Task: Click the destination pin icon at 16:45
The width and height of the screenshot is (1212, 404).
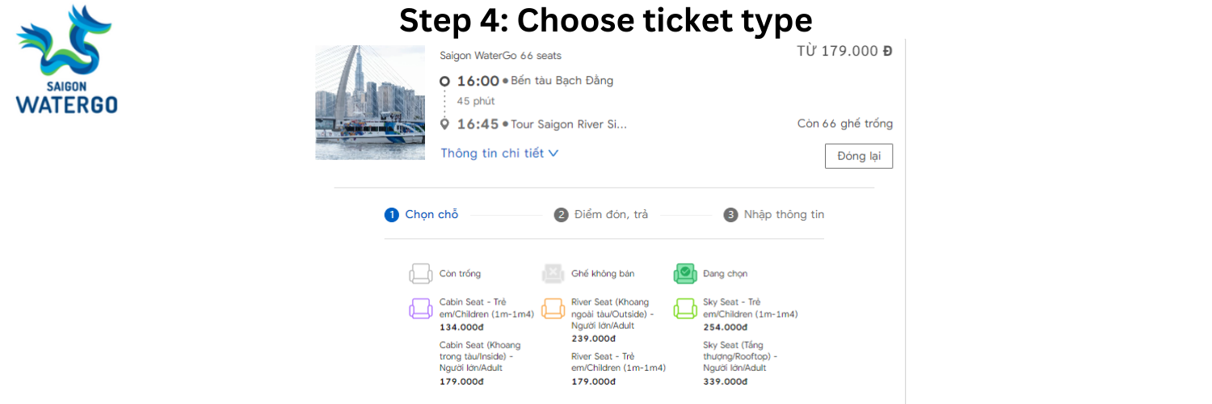Action: 444,124
